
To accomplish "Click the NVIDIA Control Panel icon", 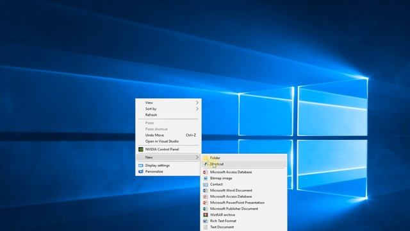I will tap(141, 150).
